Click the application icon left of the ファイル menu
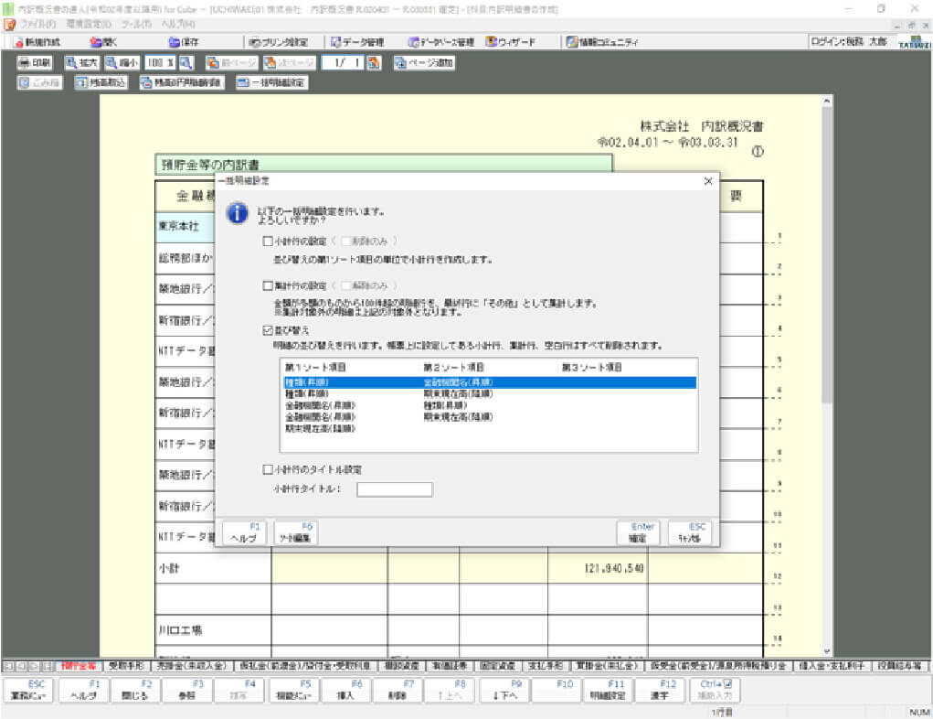This screenshot has height=719, width=933. pos(9,25)
